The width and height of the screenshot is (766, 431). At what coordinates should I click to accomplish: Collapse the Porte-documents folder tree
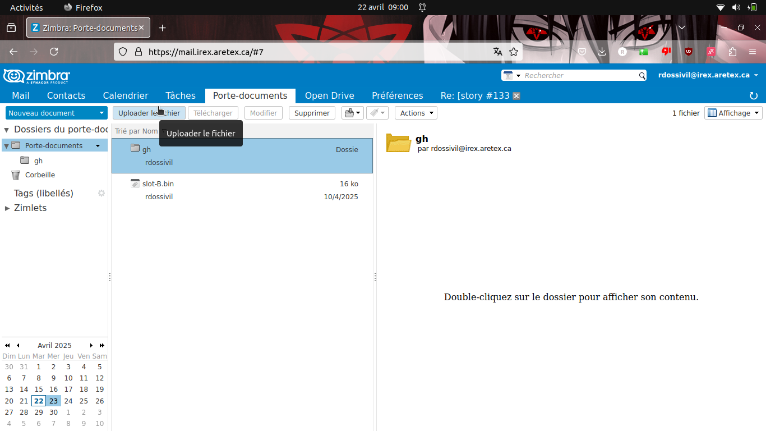[x=6, y=146]
